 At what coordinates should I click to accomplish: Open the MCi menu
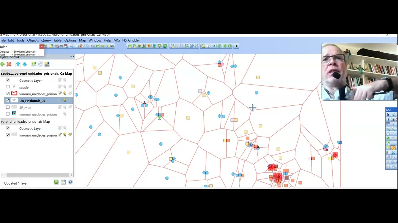117,40
